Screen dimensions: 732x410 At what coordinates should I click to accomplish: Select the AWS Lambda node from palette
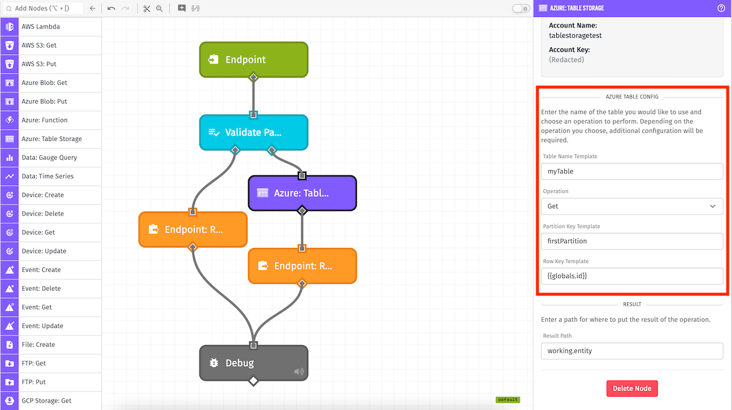51,27
